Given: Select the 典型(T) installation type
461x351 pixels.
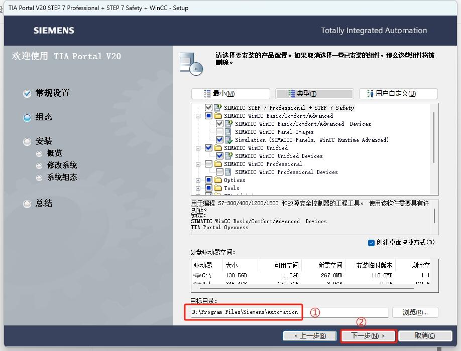Looking at the screenshot, I should tap(314, 94).
